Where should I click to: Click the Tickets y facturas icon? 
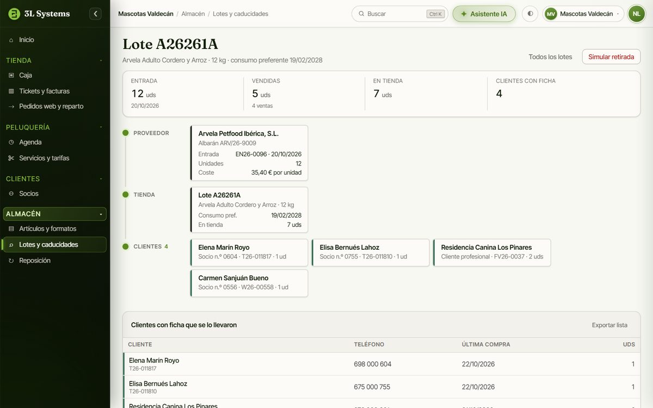(11, 91)
